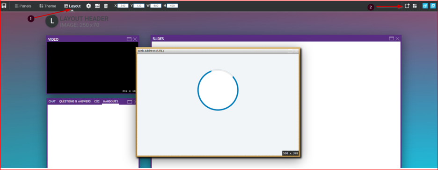Focus the Y position field
Image resolution: width=438 pixels, height=170 pixels.
(139, 6)
